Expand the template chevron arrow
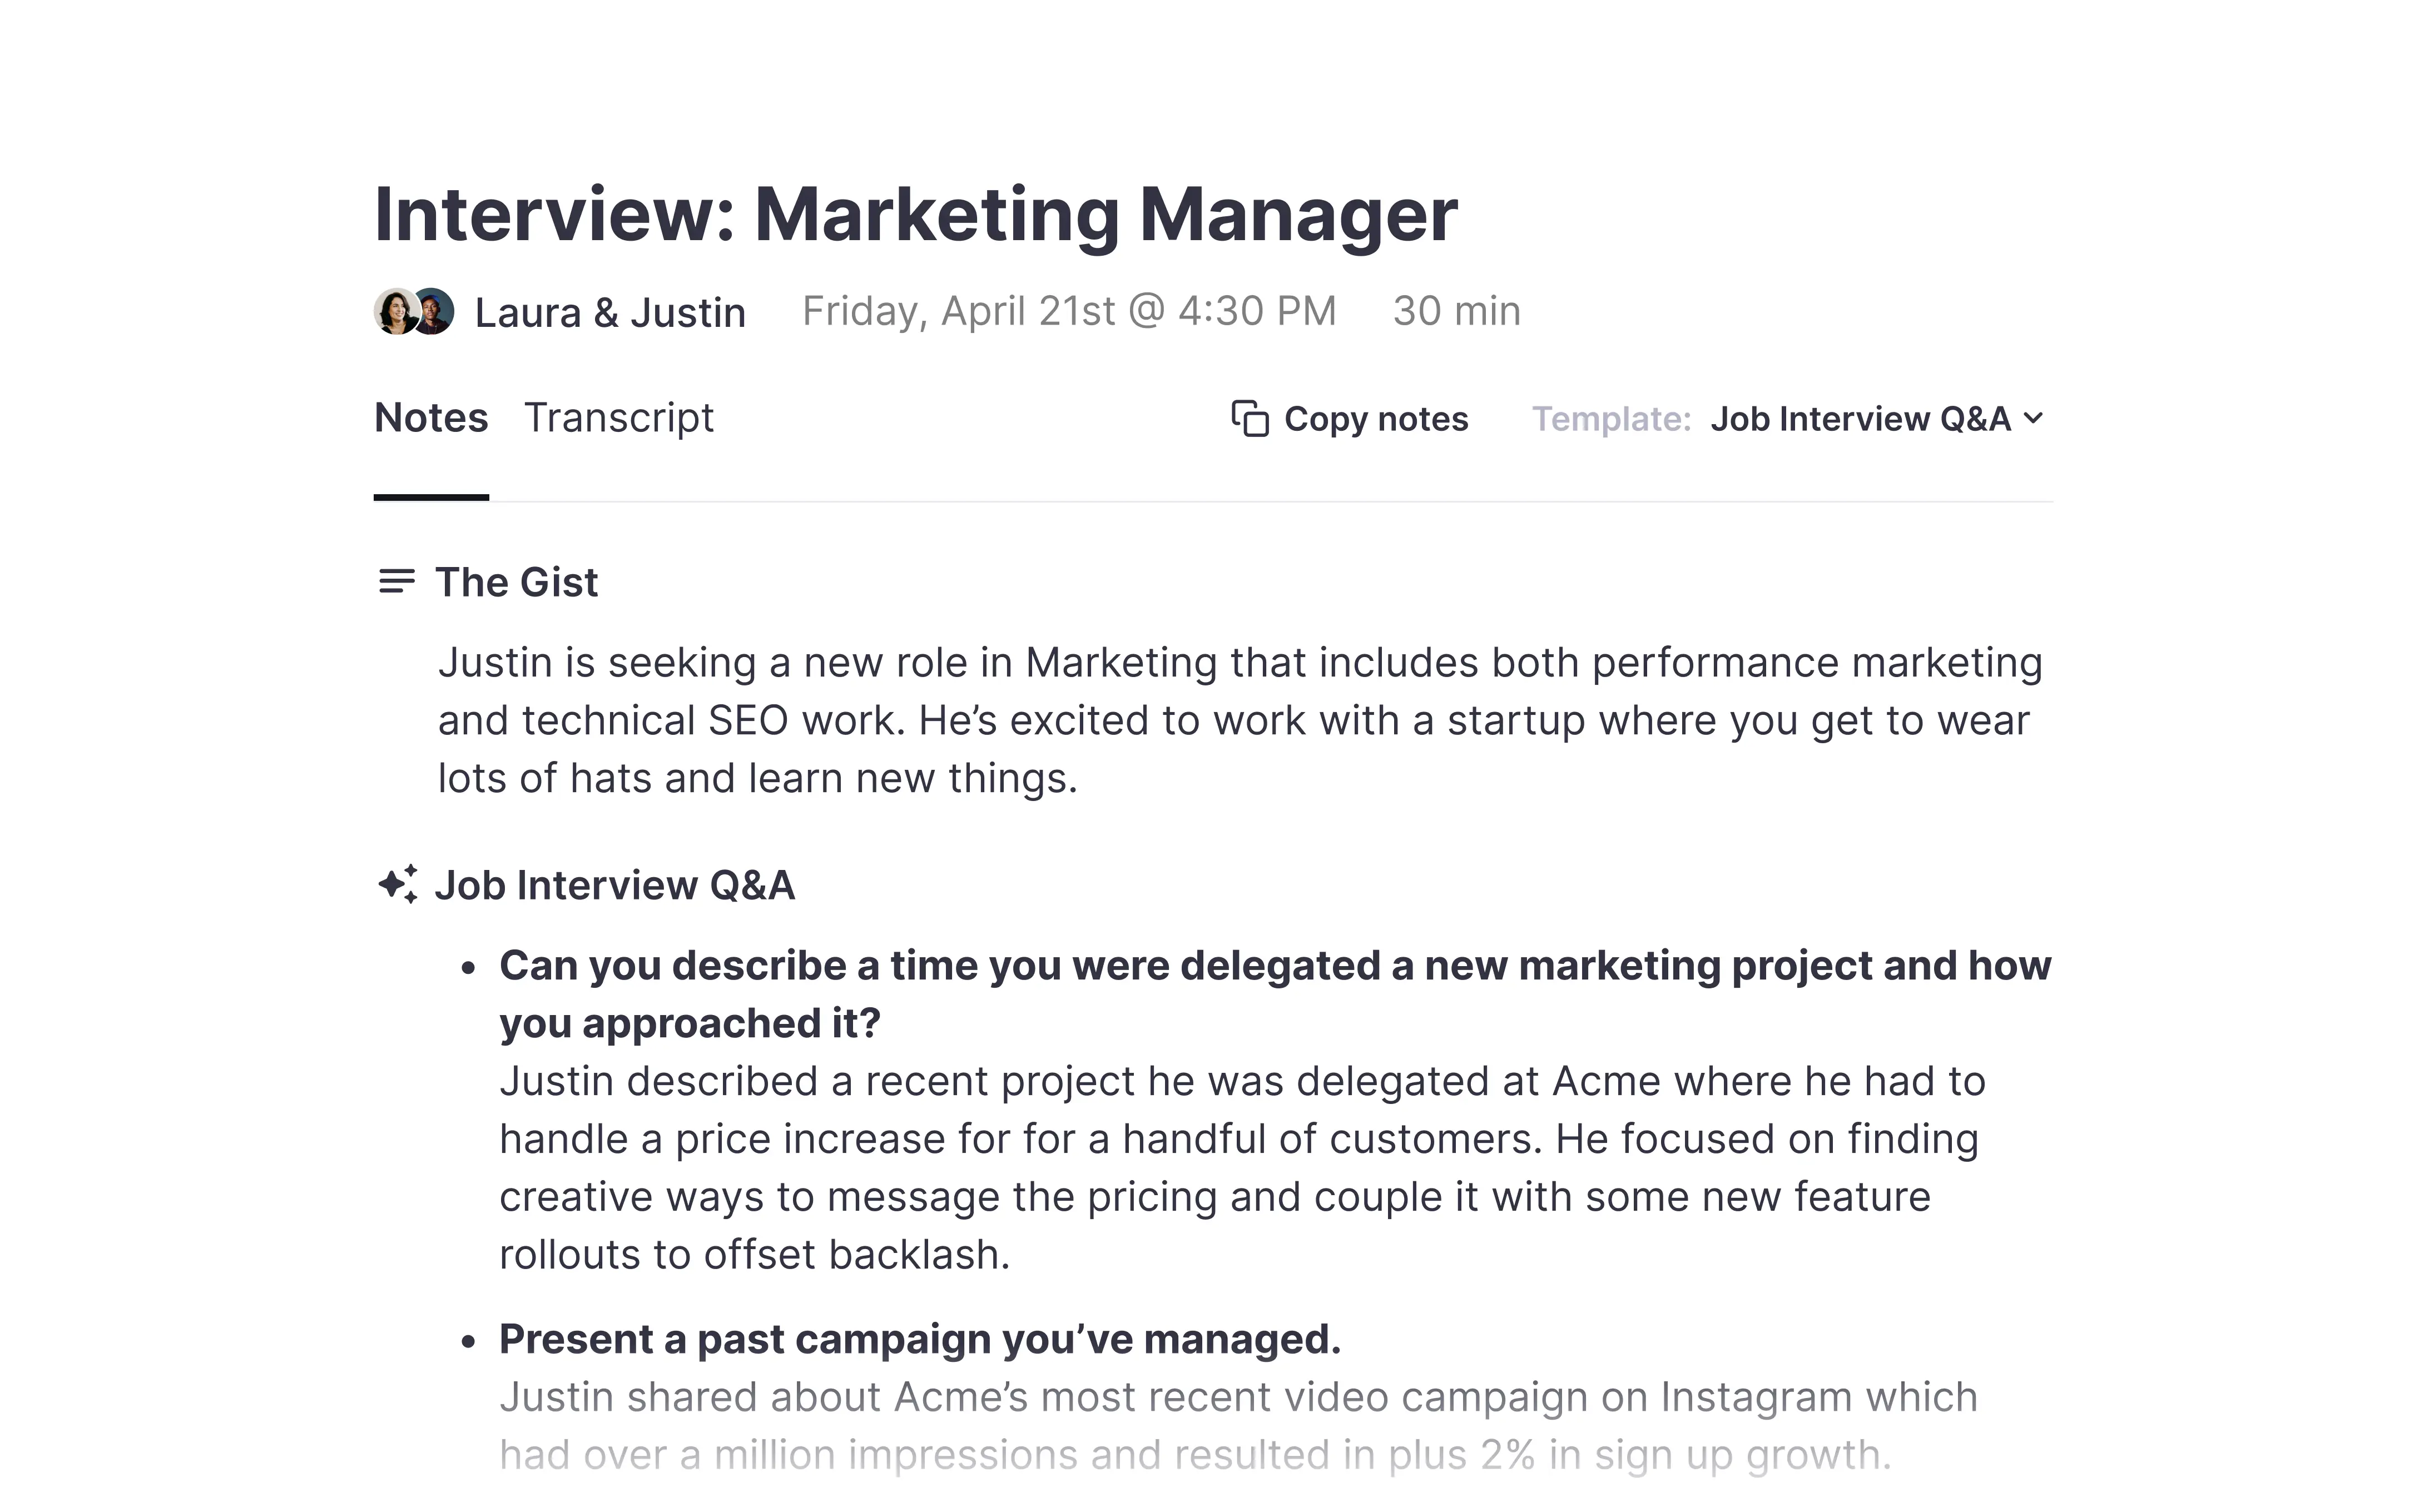The height and width of the screenshot is (1512, 2429). [x=2033, y=418]
